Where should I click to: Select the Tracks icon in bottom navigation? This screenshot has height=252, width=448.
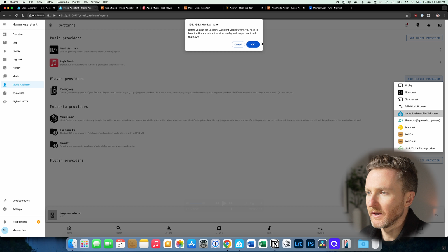269,230
